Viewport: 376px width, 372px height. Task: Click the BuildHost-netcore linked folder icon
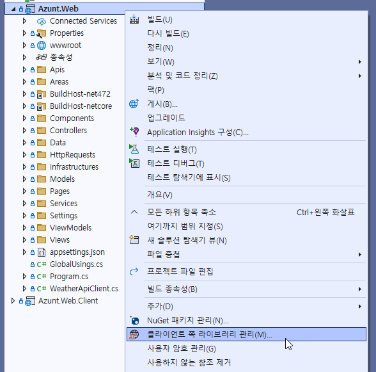click(x=41, y=106)
